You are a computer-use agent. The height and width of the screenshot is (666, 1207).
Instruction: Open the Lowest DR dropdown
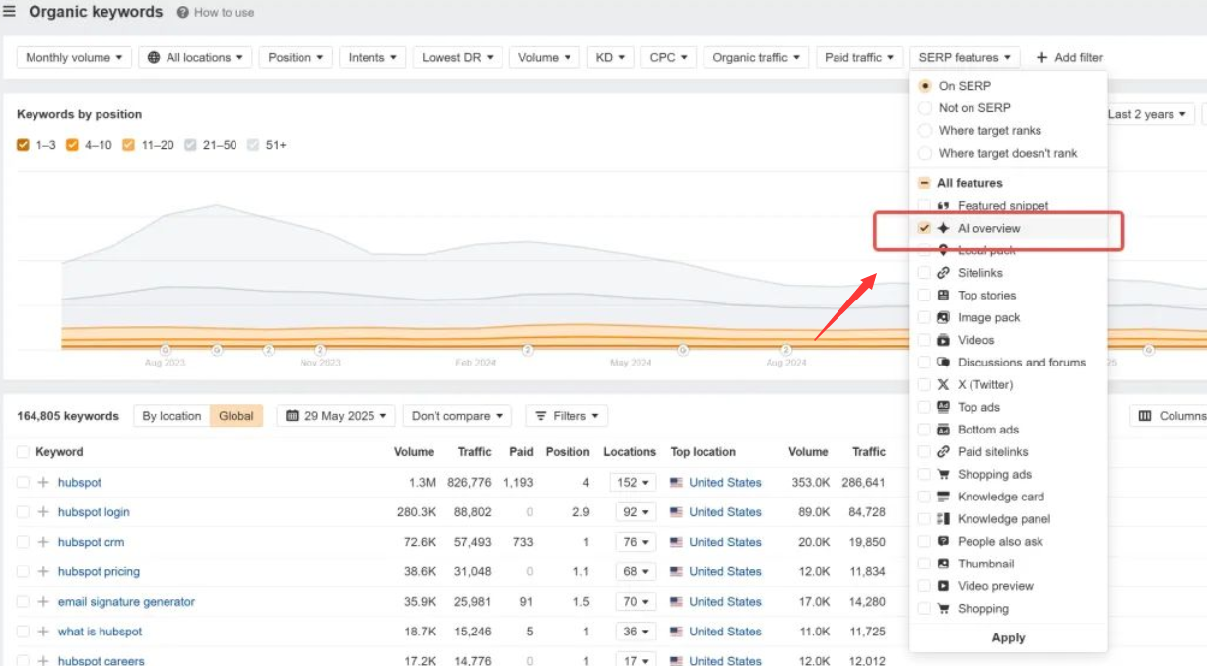click(x=458, y=57)
